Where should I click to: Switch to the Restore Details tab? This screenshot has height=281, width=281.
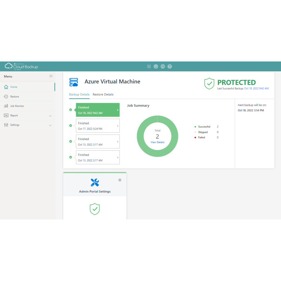(103, 94)
